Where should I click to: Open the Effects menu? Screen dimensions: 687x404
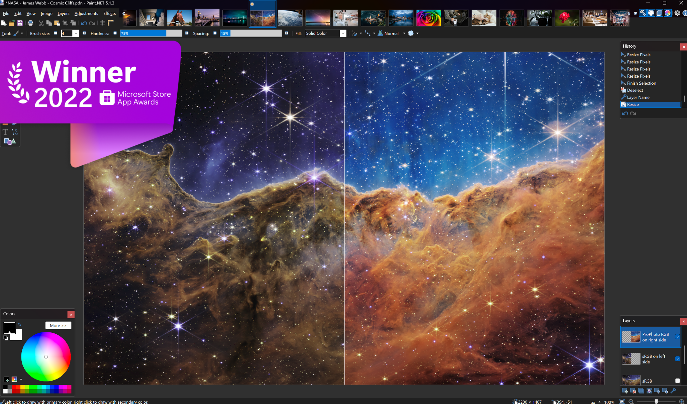[x=109, y=13]
